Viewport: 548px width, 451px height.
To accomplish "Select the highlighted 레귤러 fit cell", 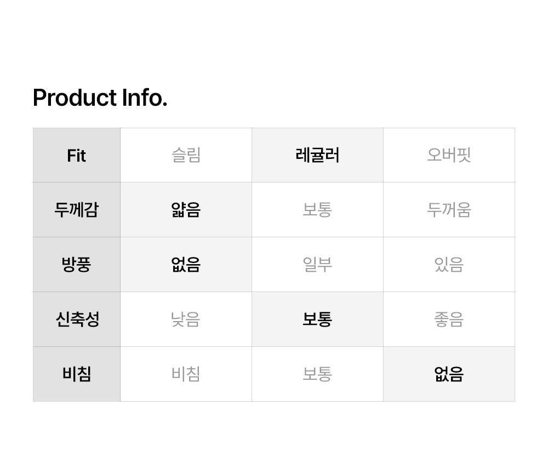I will (317, 156).
